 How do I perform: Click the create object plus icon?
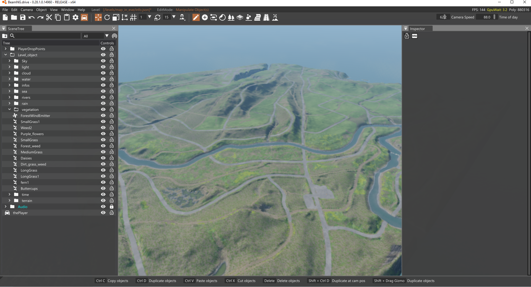point(205,18)
